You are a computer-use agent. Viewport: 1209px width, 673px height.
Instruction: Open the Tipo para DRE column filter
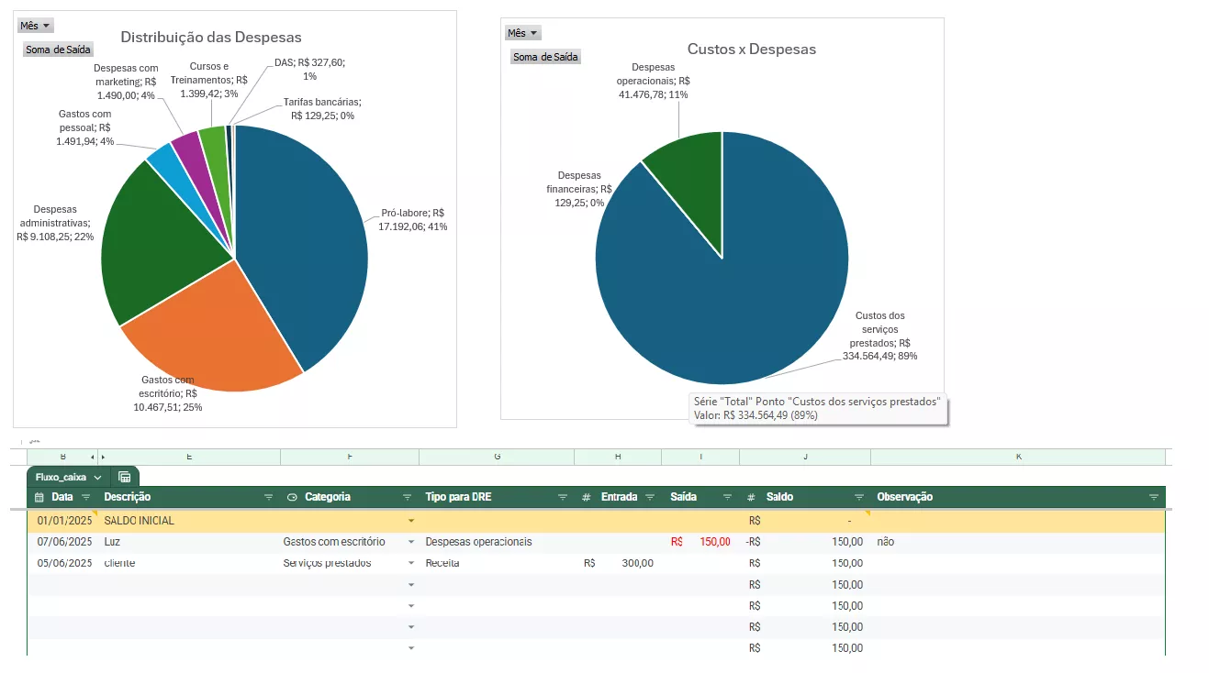563,497
